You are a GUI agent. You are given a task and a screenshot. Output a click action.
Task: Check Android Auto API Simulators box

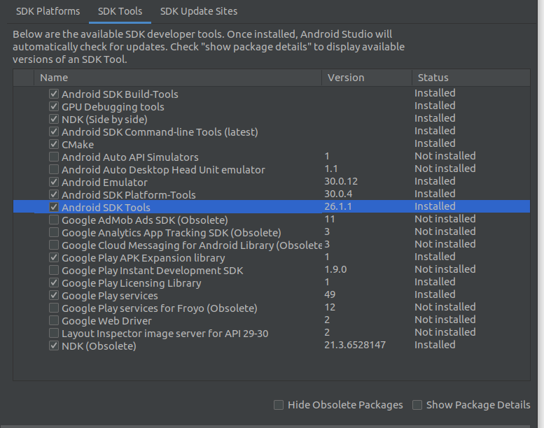(54, 157)
